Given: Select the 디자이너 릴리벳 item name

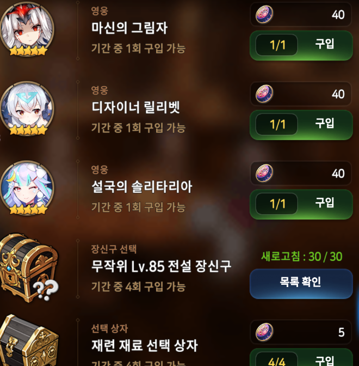Looking at the screenshot, I should pos(135,107).
